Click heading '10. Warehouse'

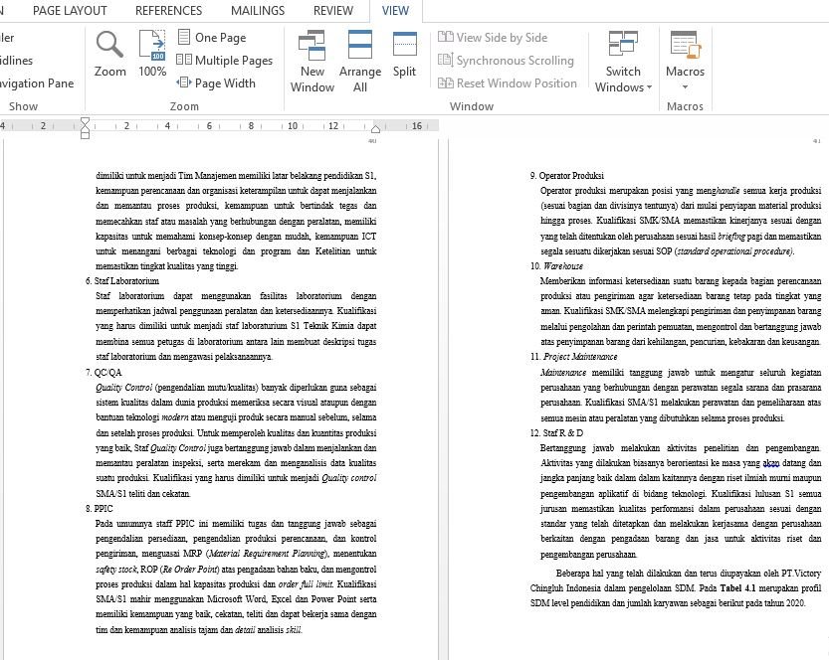(556, 266)
